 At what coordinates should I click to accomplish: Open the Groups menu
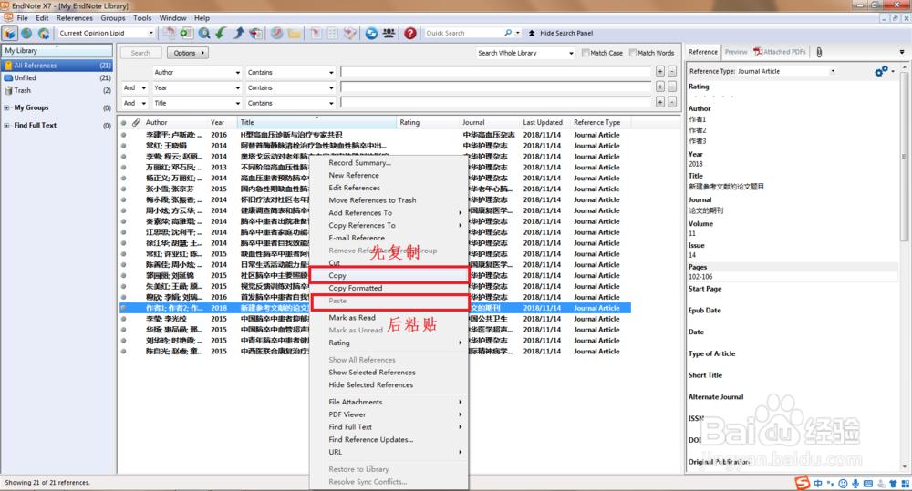113,18
